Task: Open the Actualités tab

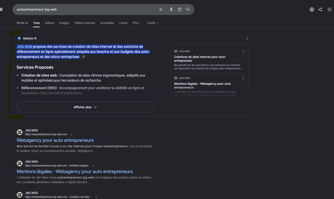Action: (107, 23)
